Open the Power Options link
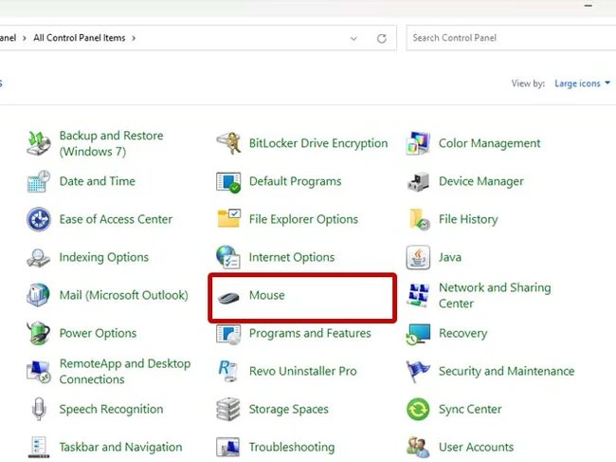Viewport: 616px width, 462px height. coord(98,333)
